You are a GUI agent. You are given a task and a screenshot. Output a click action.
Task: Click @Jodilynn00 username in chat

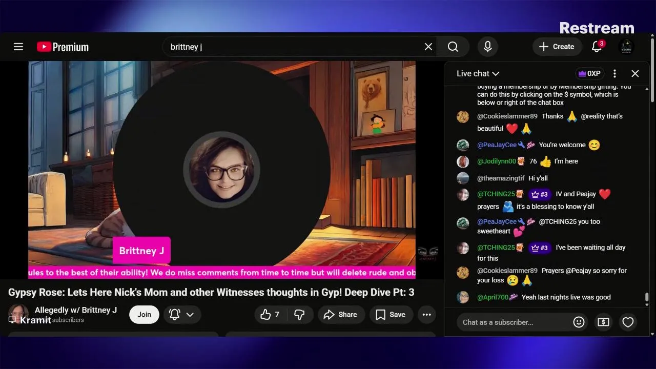click(497, 161)
